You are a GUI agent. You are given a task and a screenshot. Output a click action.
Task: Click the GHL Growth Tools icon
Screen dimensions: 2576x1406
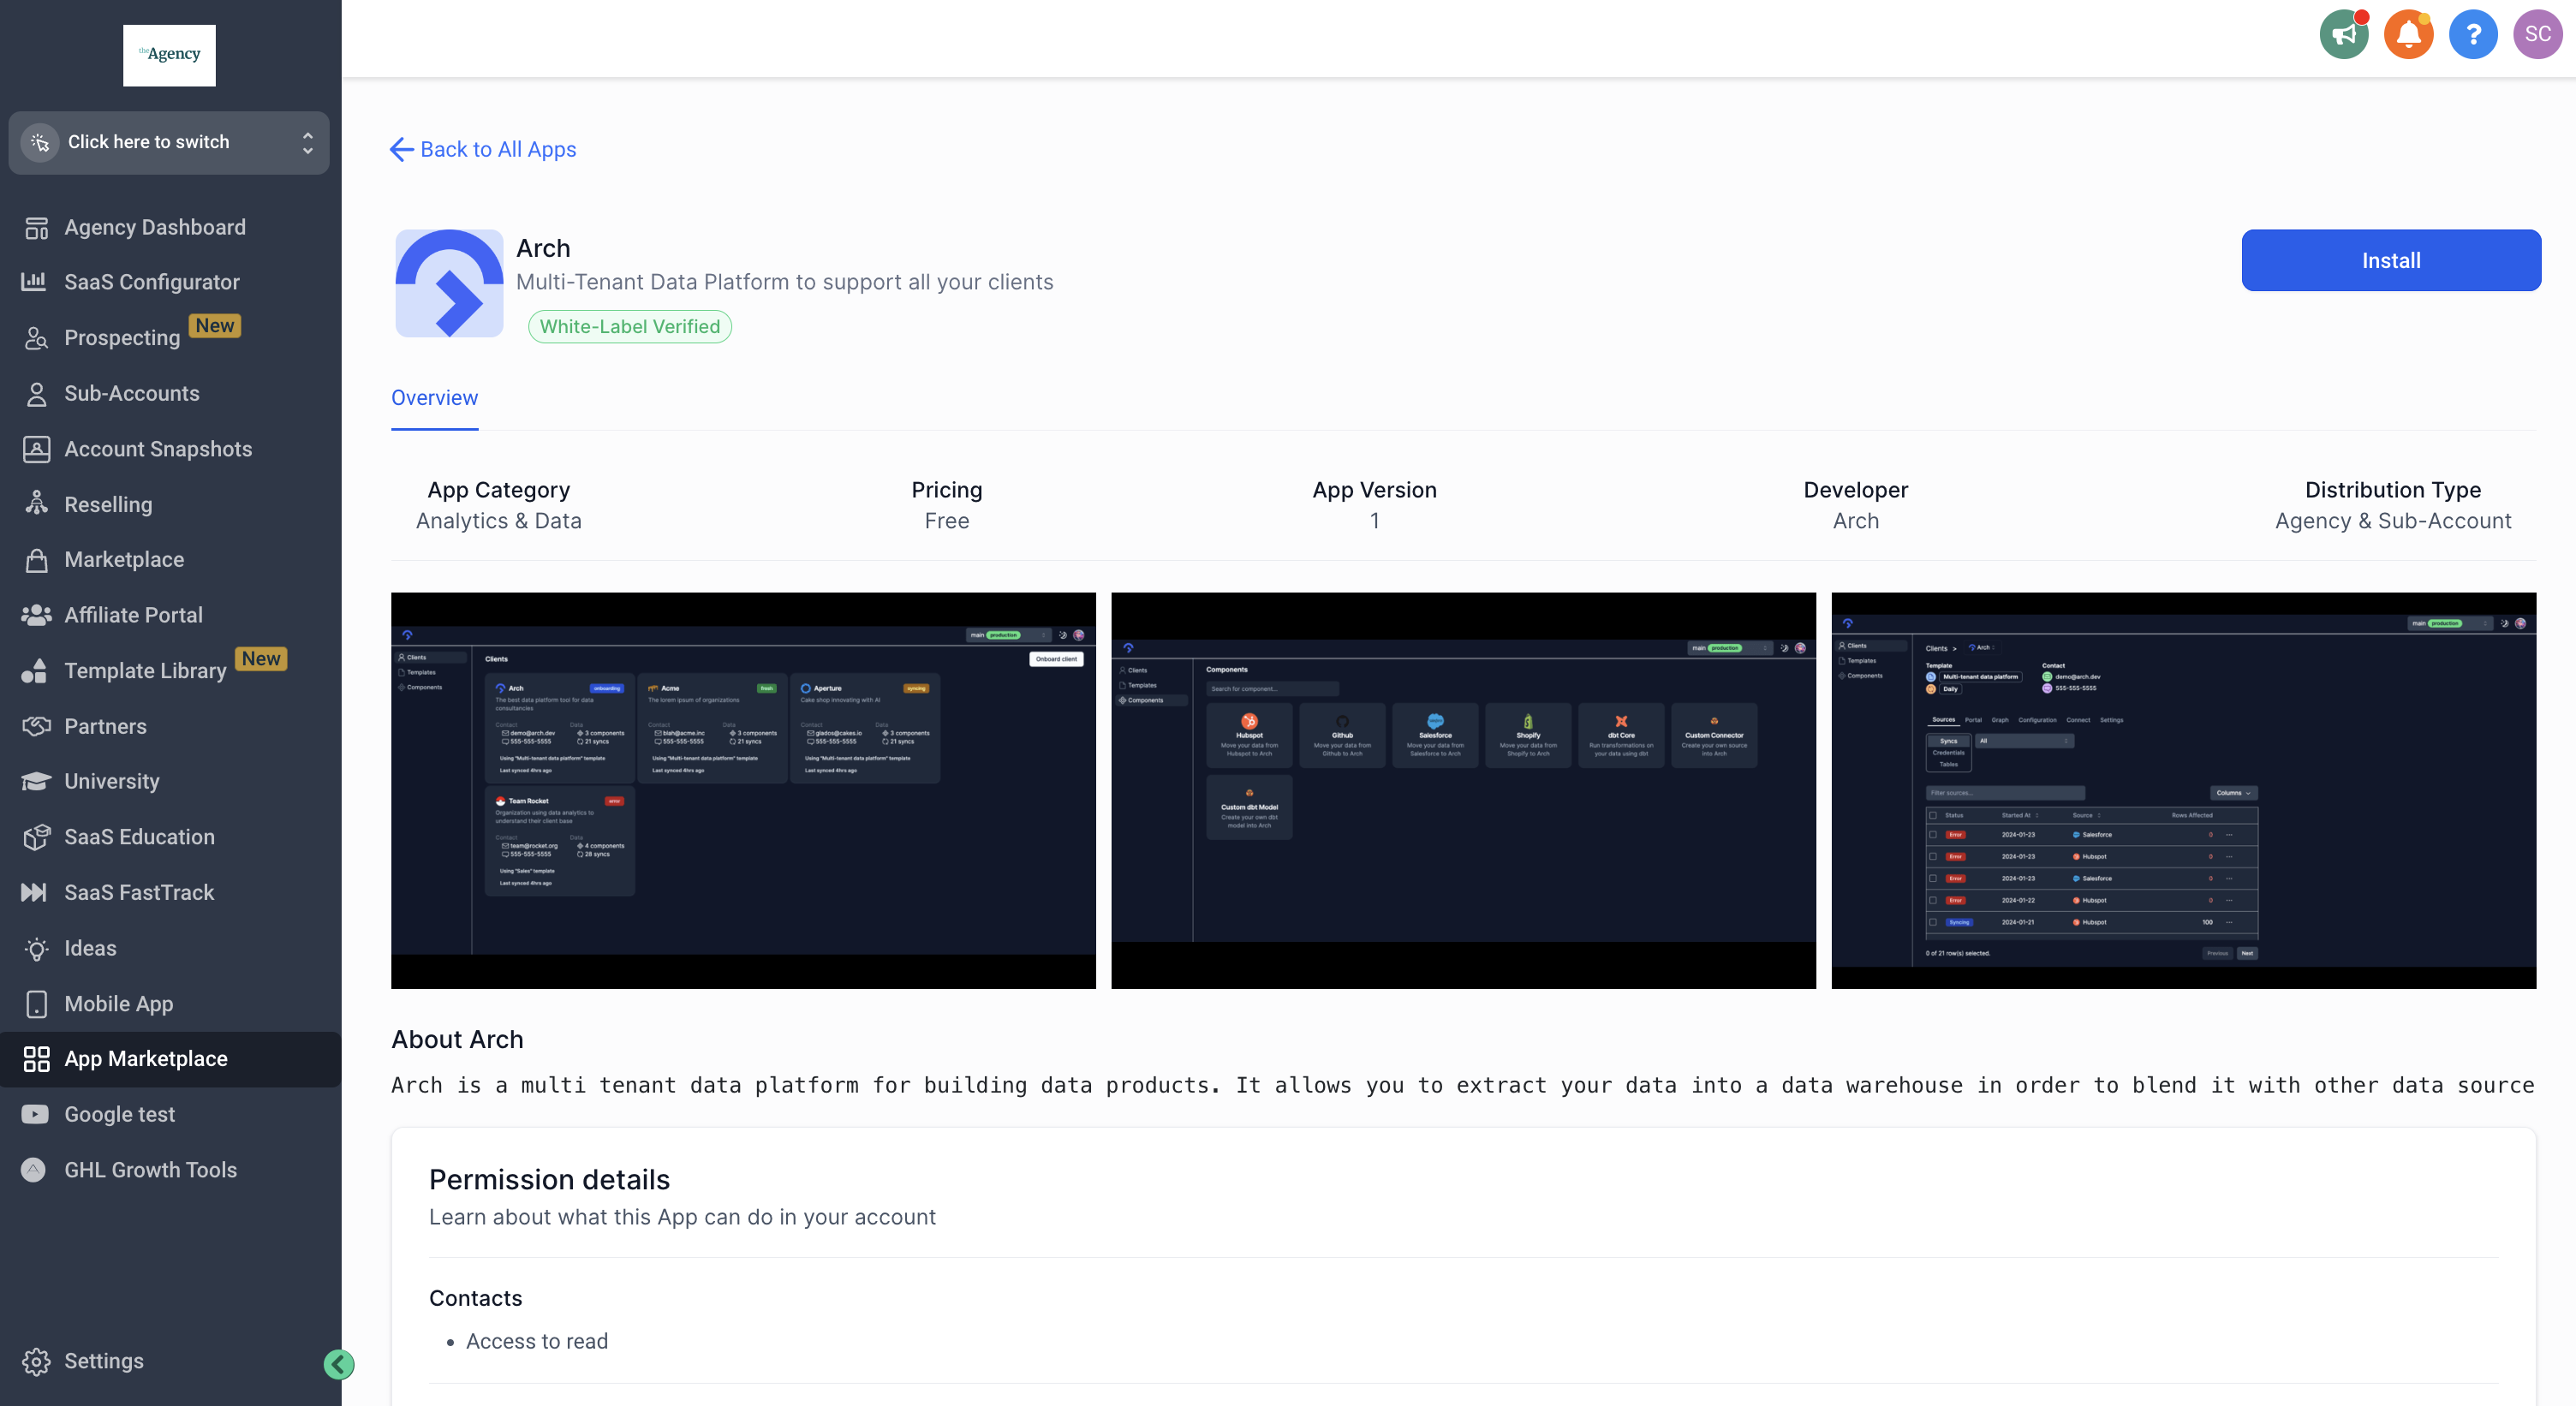[x=34, y=1170]
